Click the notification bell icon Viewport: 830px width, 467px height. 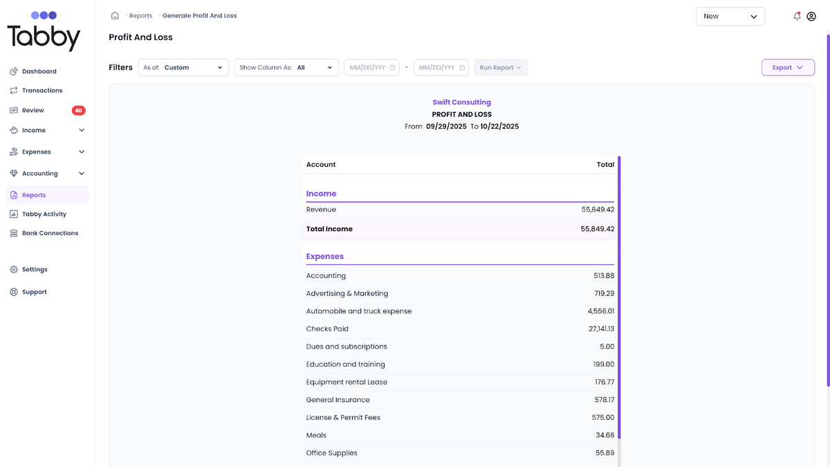coord(797,16)
